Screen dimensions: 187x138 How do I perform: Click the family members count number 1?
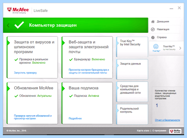[157, 106]
